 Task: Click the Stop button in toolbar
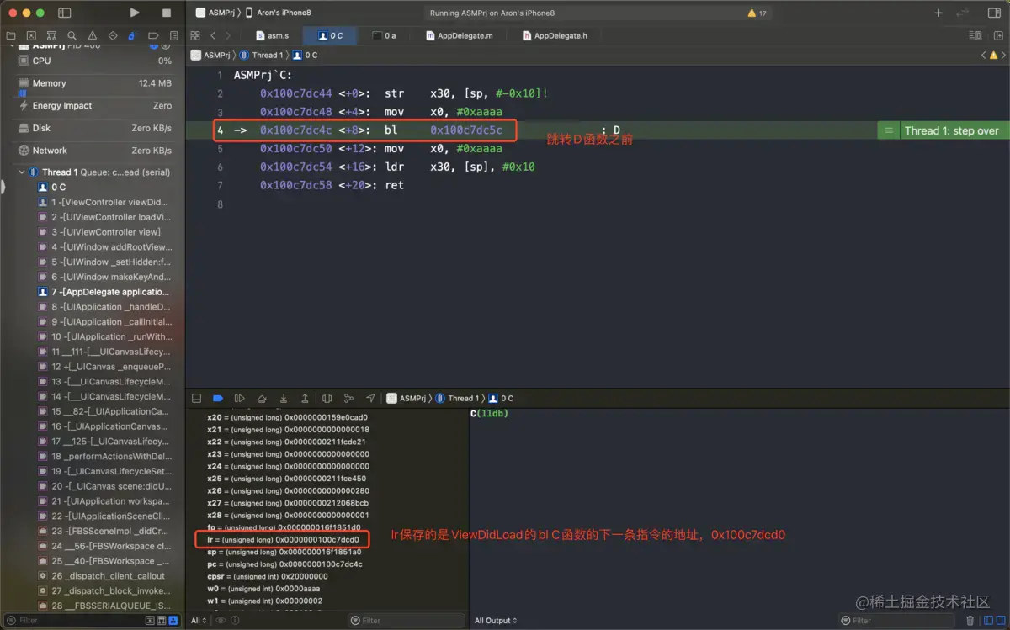pyautogui.click(x=167, y=13)
